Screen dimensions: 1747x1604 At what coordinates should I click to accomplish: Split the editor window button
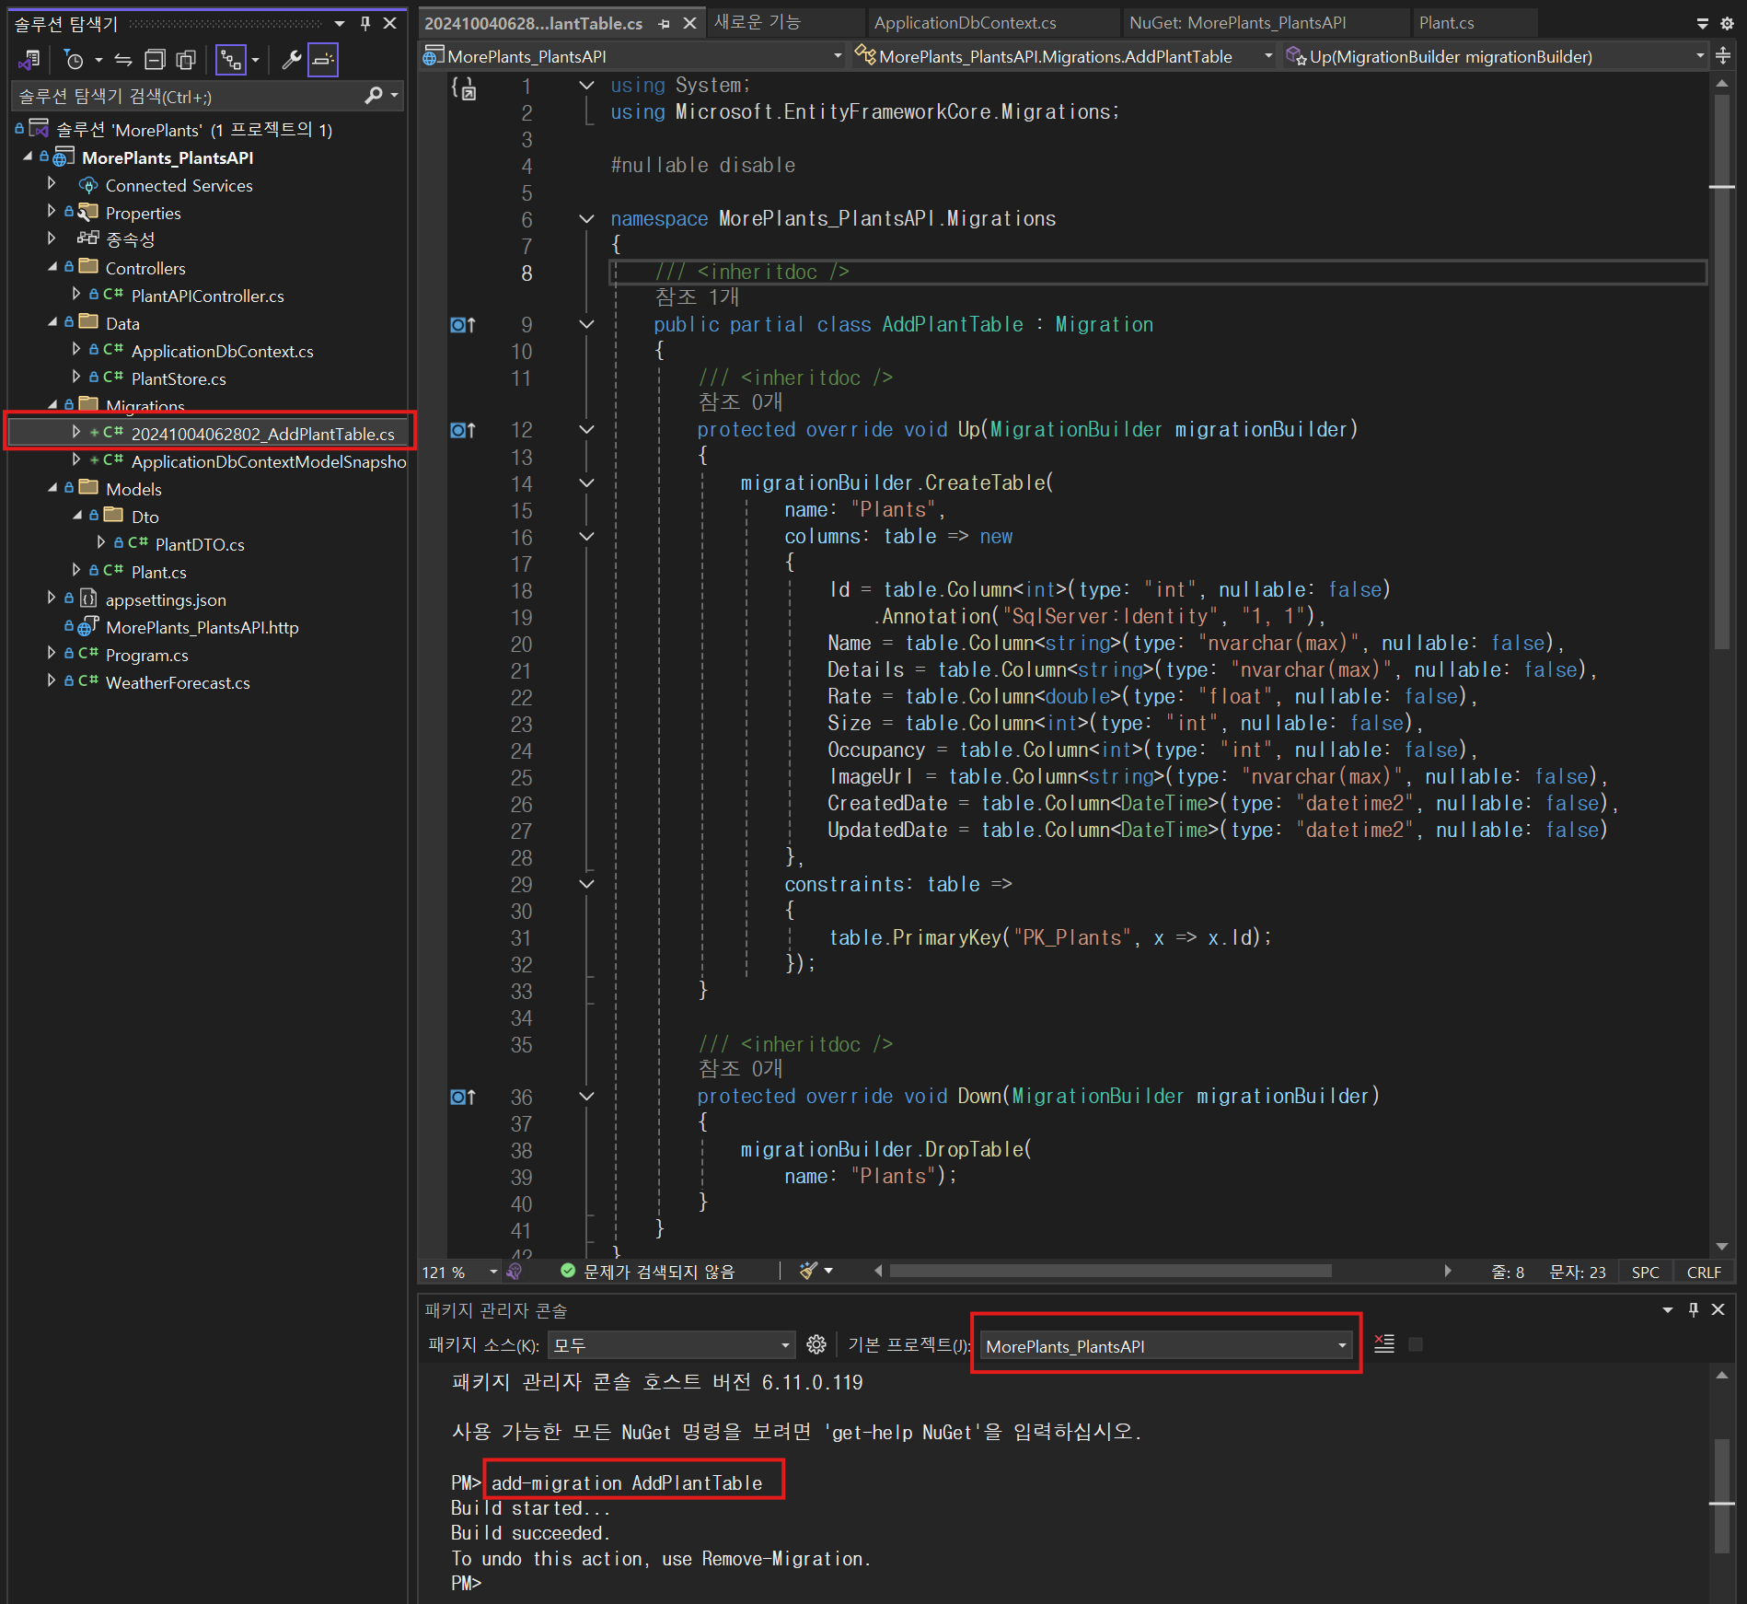[x=1723, y=56]
